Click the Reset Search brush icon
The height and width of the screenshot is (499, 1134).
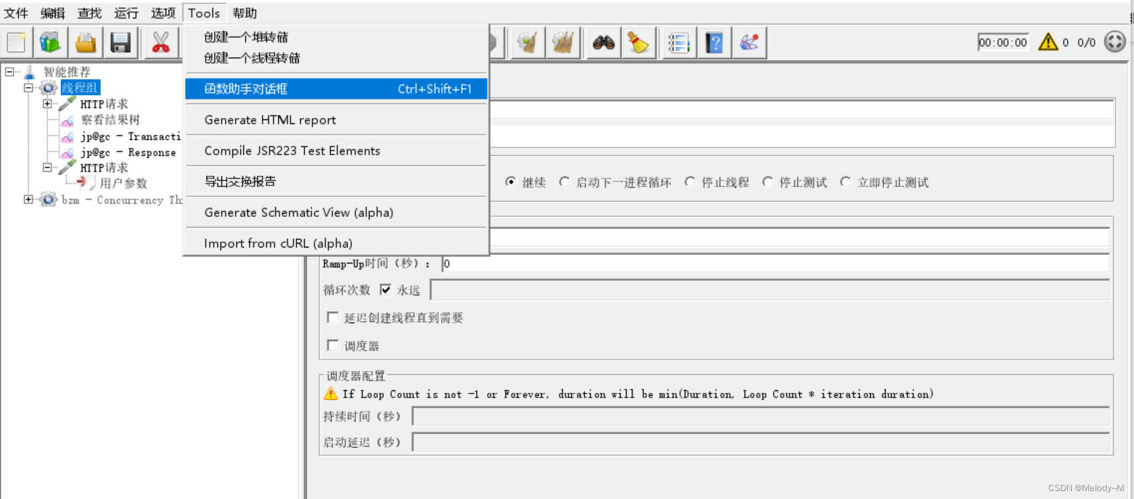(638, 42)
